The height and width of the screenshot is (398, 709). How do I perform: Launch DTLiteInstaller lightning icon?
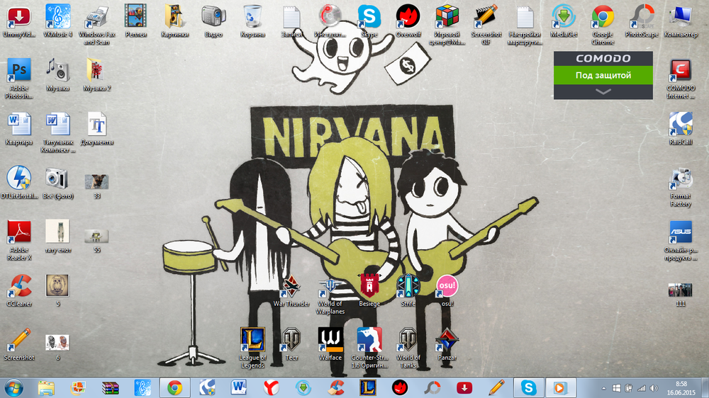coord(19,183)
